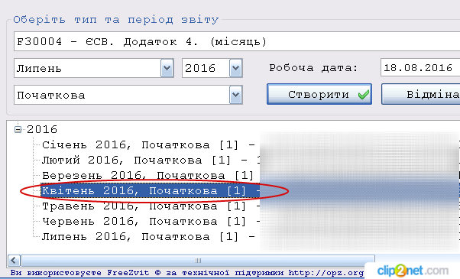This screenshot has width=460, height=279.
Task: Select Лютий 2016, Початкова tree row
Action: pyautogui.click(x=151, y=161)
